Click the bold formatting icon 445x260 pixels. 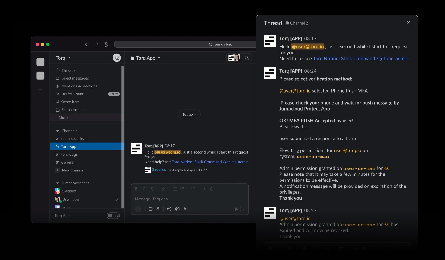coord(136,189)
